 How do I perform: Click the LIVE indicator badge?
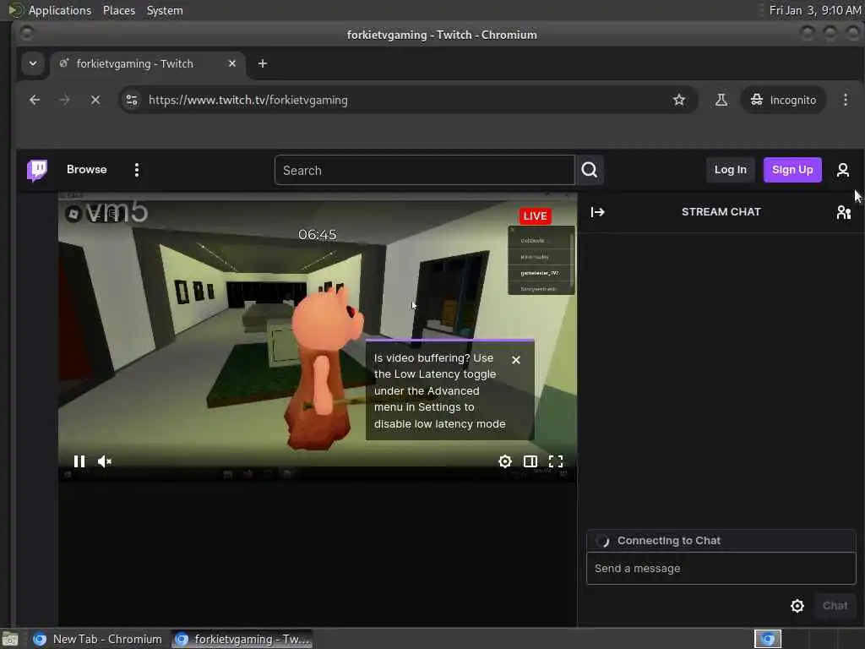(535, 215)
